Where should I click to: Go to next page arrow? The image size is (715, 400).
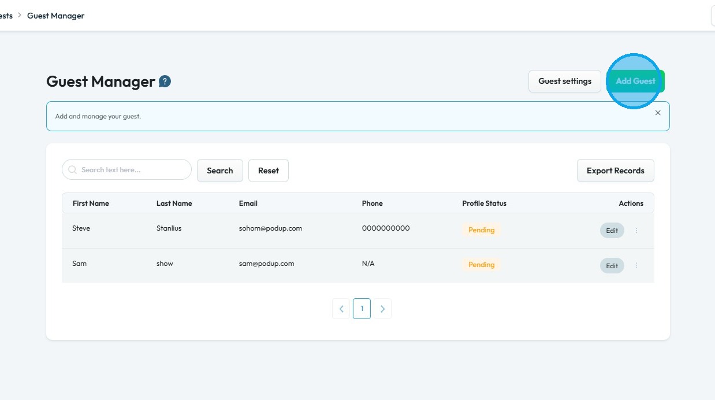pos(382,309)
